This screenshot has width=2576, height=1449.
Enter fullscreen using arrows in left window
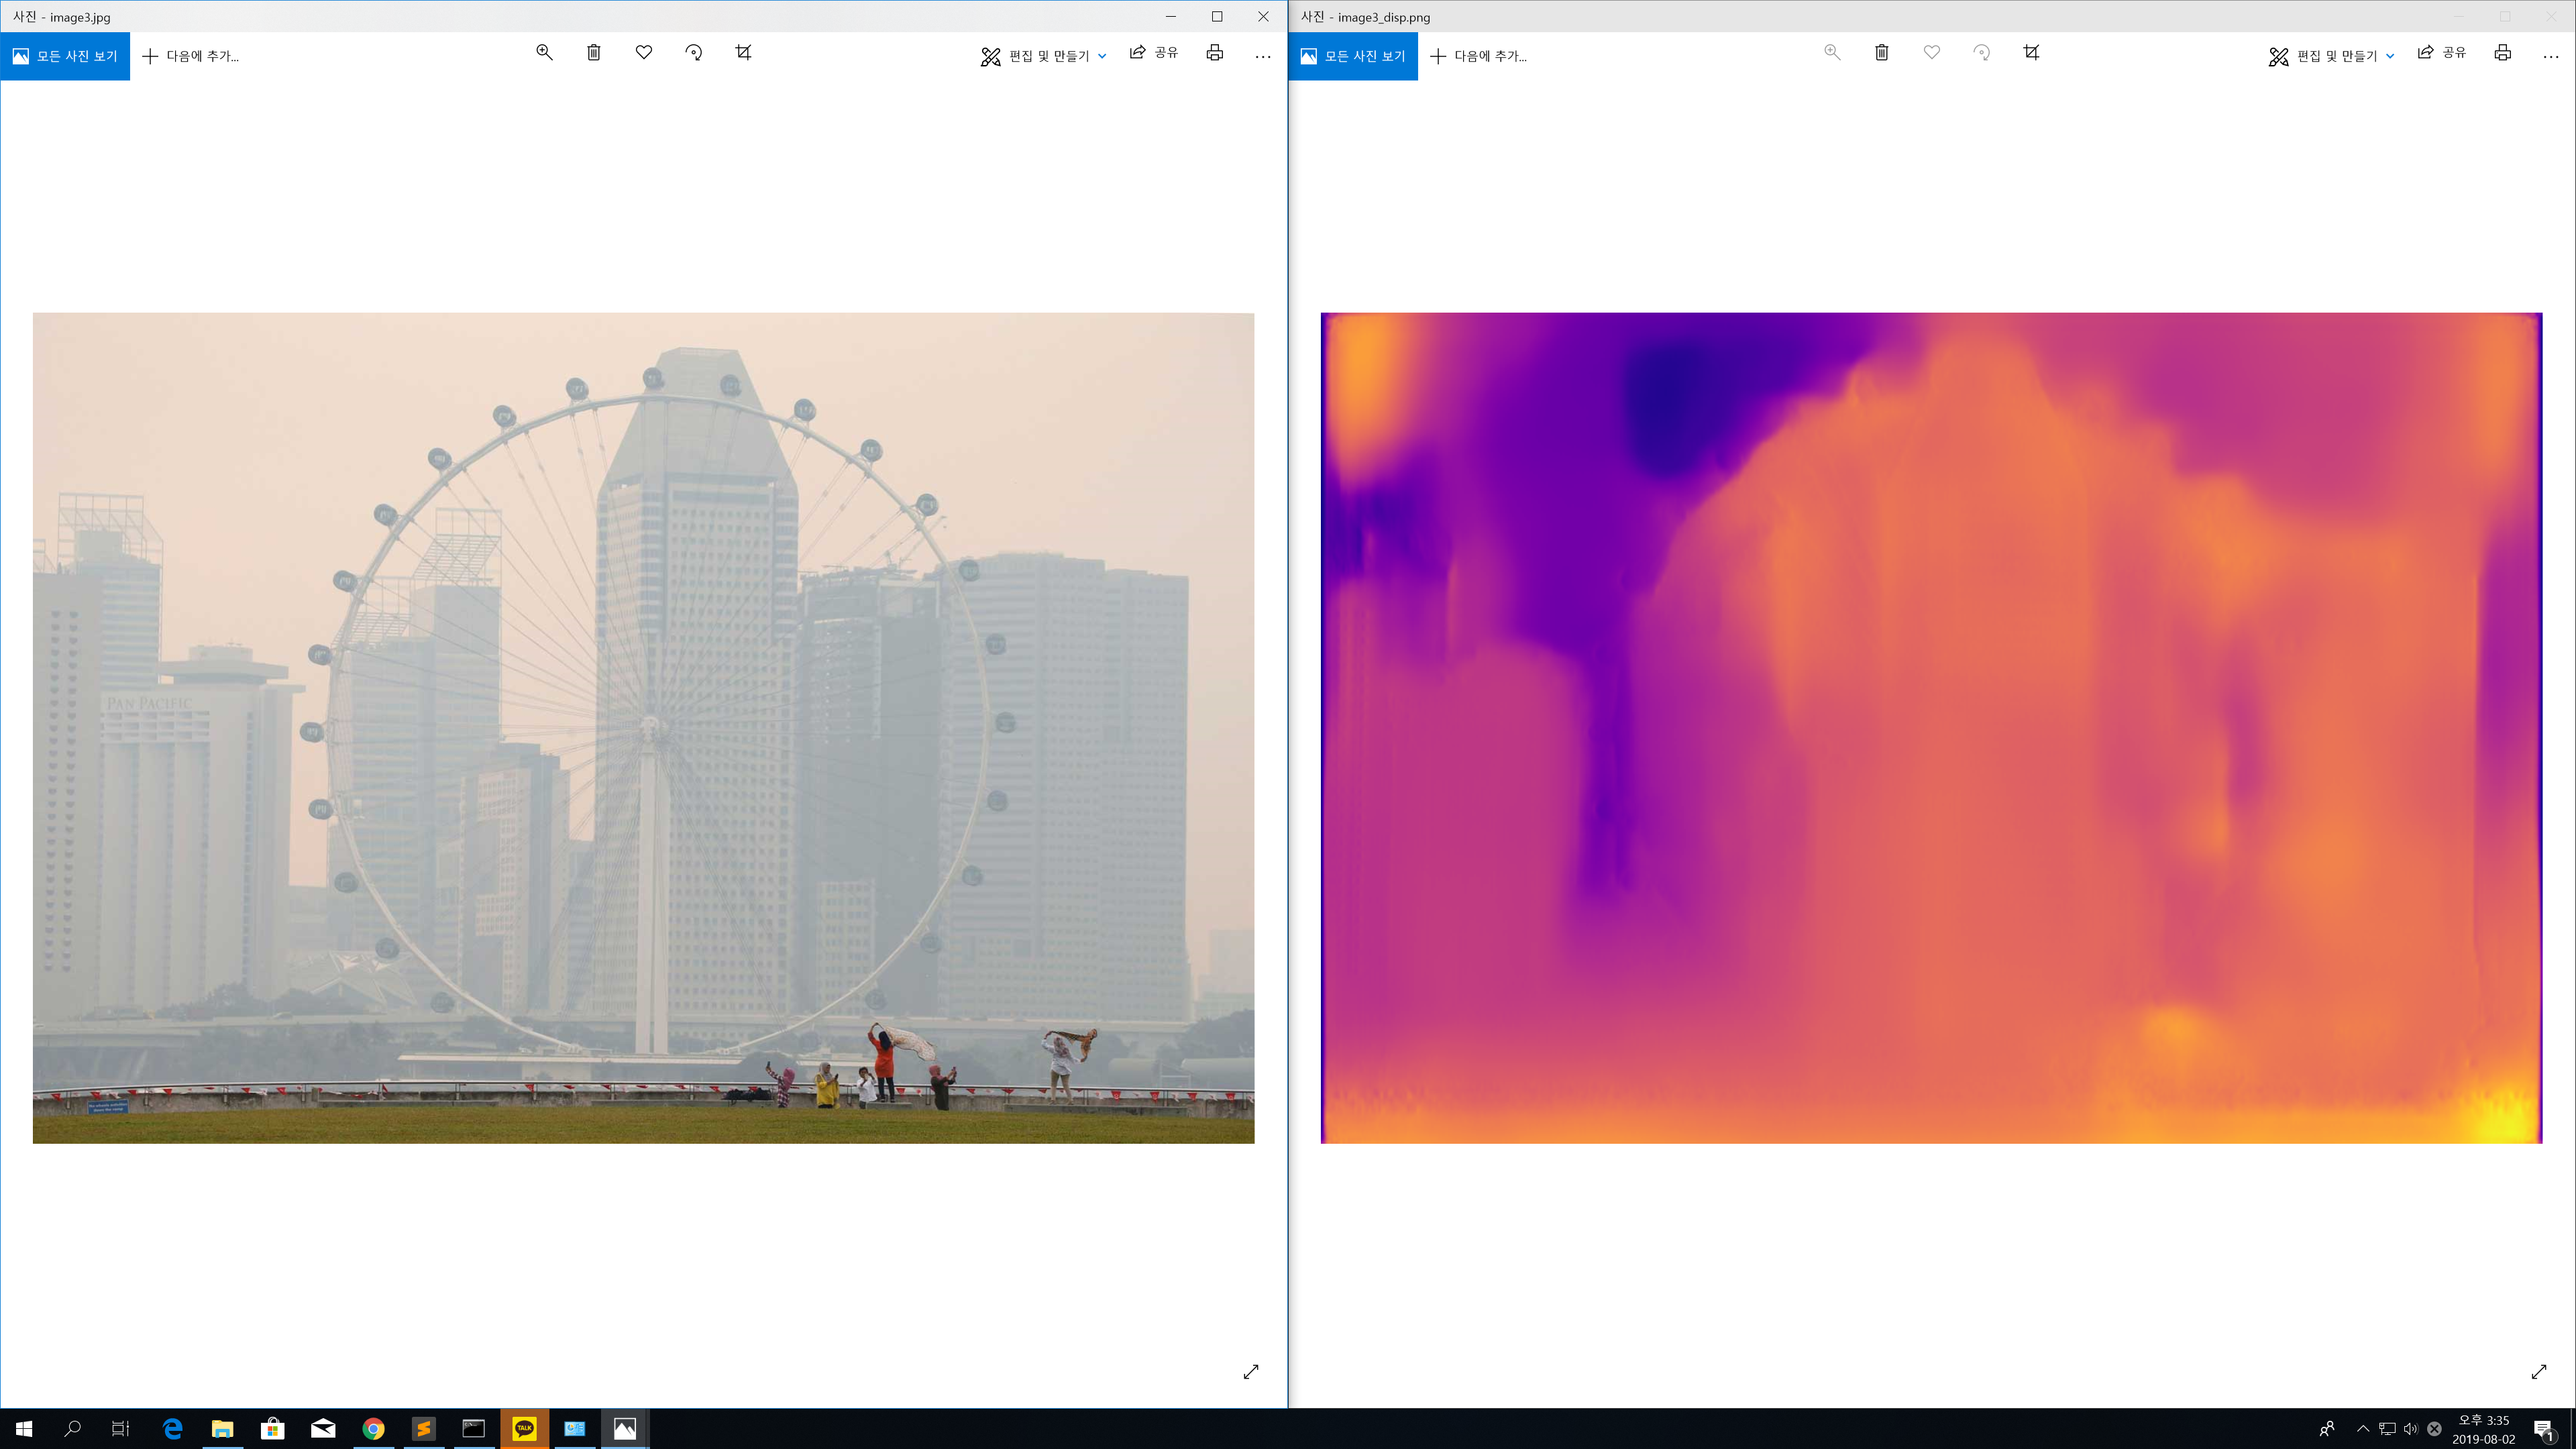1251,1372
